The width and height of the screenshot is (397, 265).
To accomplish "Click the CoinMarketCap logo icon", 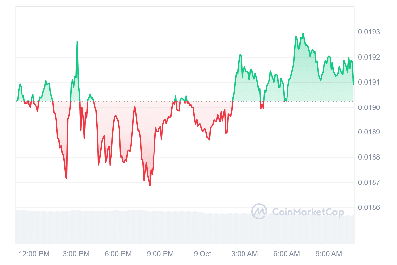I will pyautogui.click(x=259, y=211).
